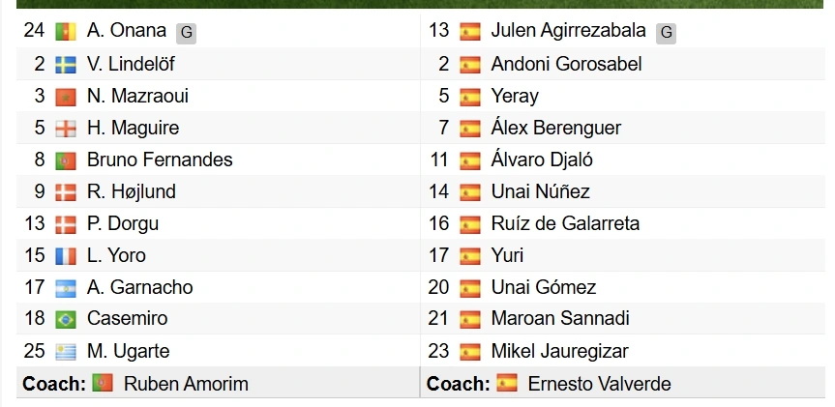Select Álex Berenguer in the lineup
Screen dimensions: 835x407
pos(556,128)
